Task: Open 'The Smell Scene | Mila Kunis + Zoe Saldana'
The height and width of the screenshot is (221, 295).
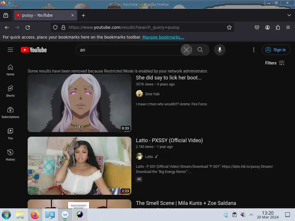Action: 186,203
